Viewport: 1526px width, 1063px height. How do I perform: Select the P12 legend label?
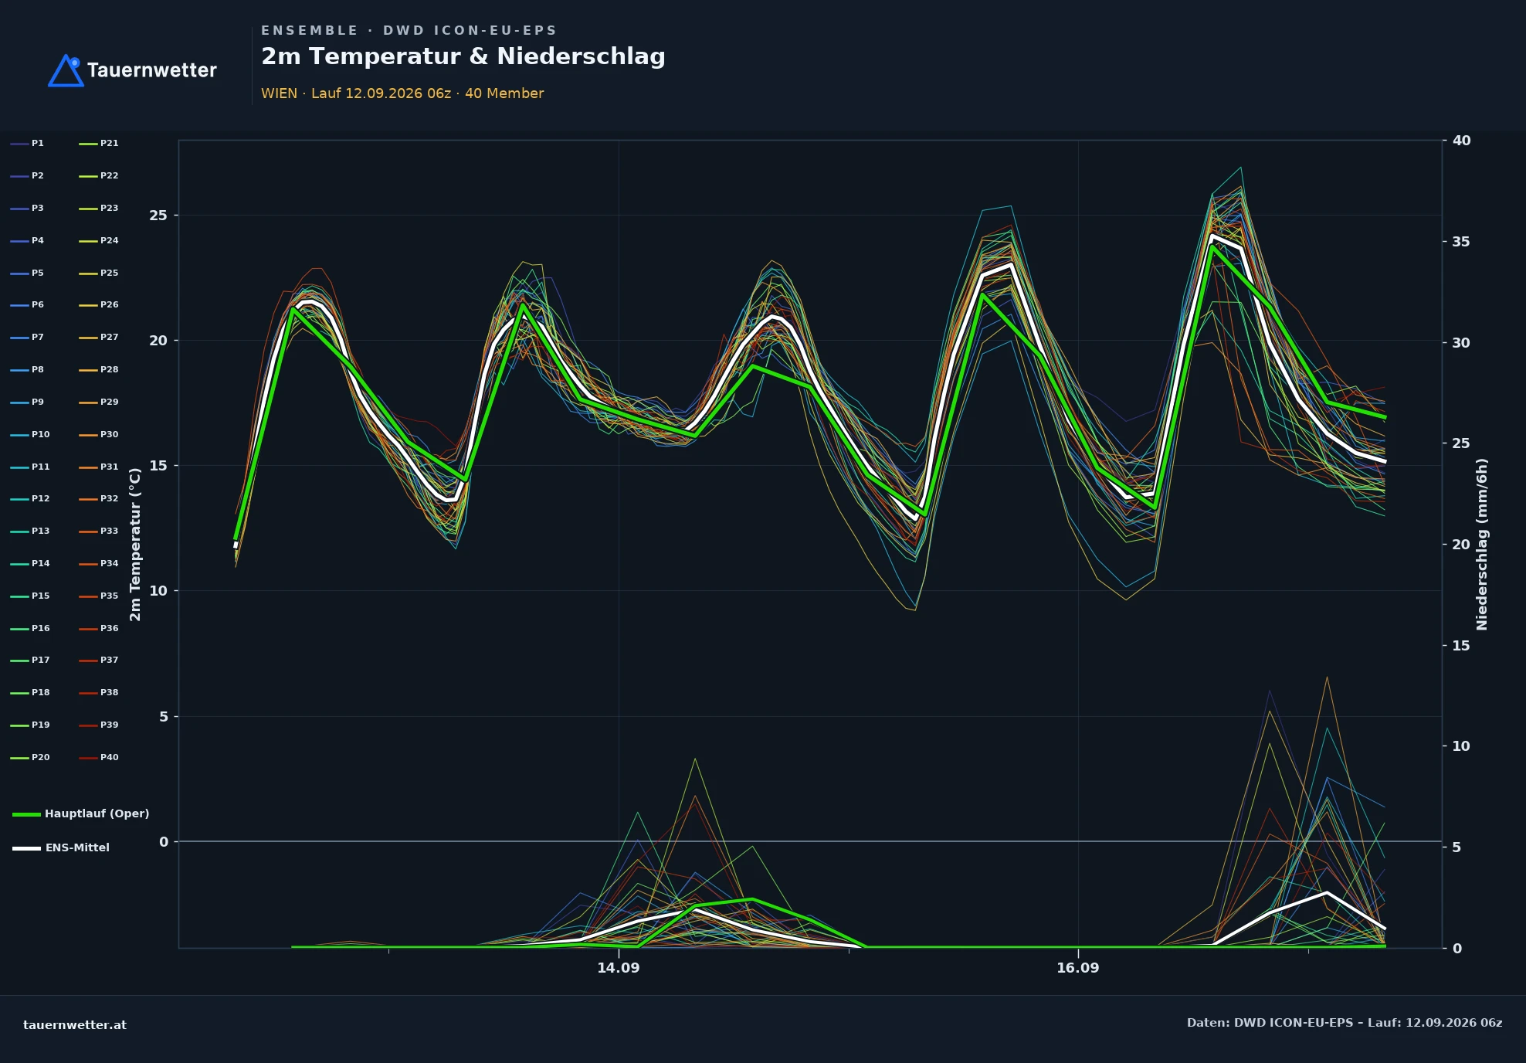pos(41,499)
